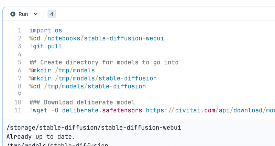Screen dimensions: 275x146
Task: Click 'deliberate.safetensors' filename in wget command
Action: [x=102, y=110]
